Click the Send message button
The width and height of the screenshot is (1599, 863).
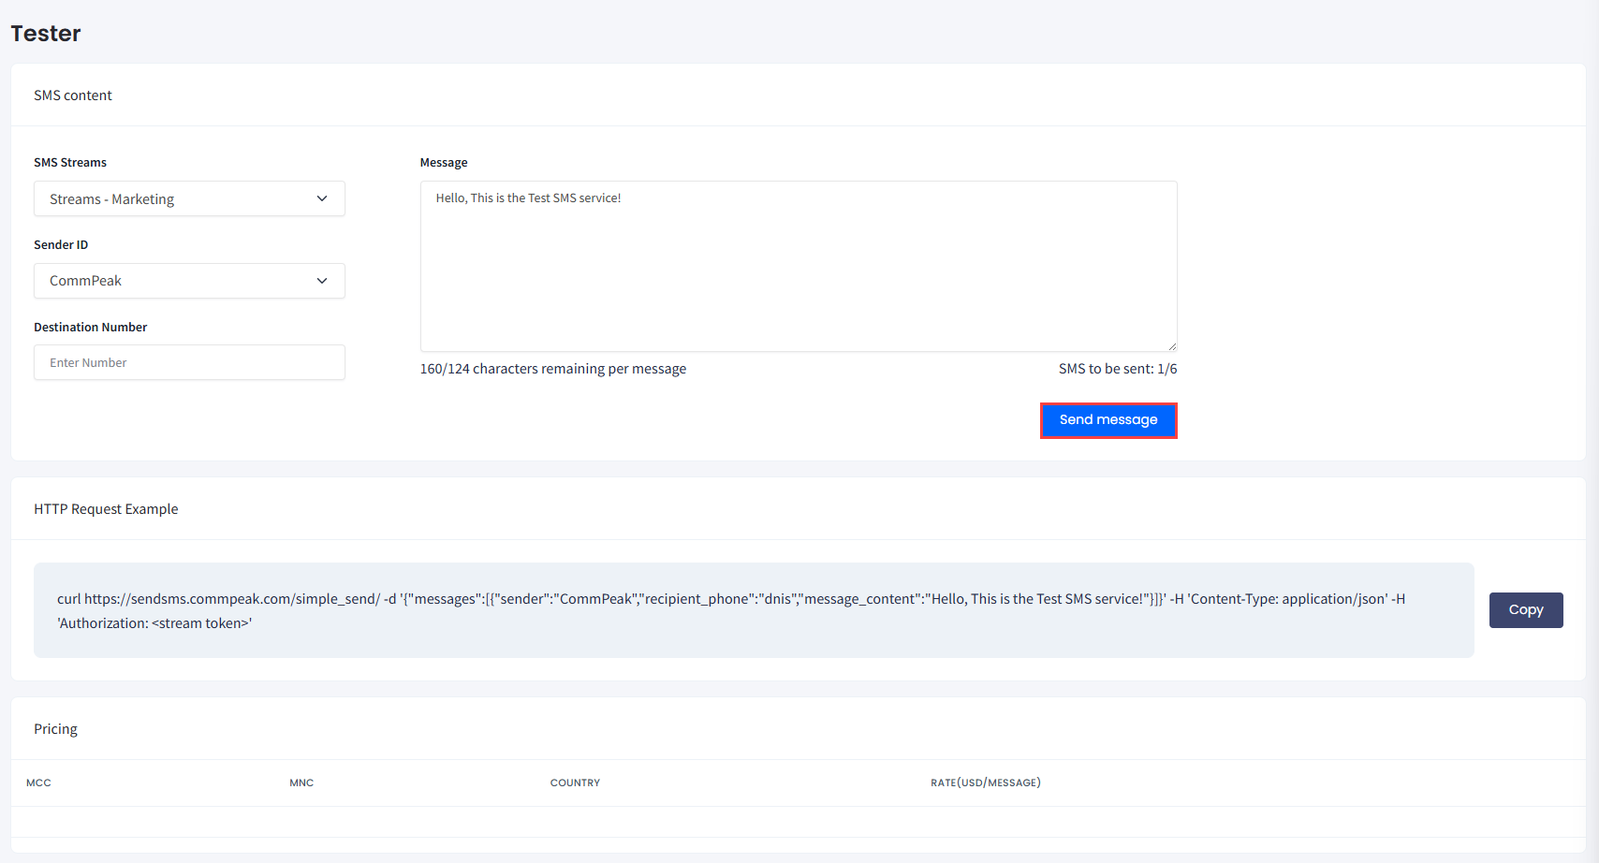pyautogui.click(x=1108, y=420)
